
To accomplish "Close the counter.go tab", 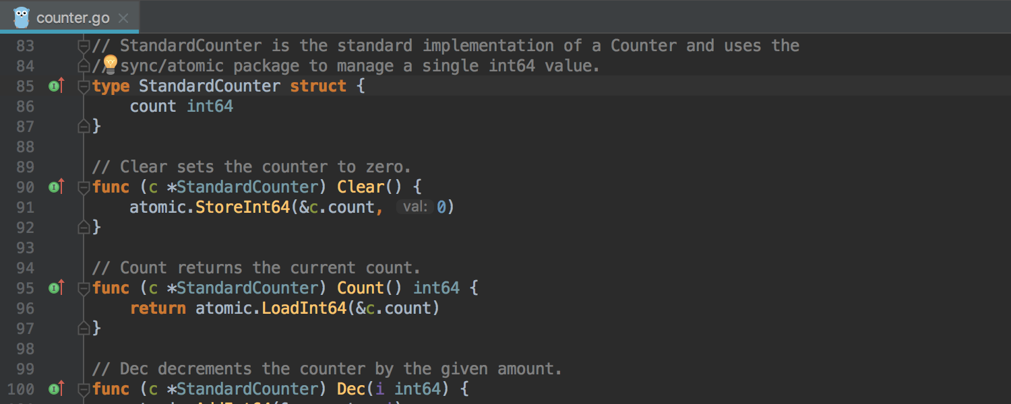I will tap(123, 18).
